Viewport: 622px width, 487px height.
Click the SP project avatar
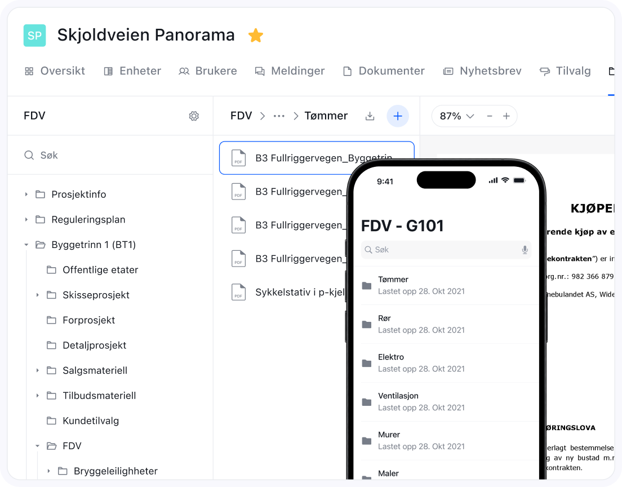[x=34, y=36]
